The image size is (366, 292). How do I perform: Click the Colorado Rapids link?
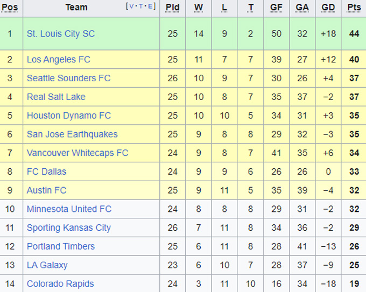60,284
